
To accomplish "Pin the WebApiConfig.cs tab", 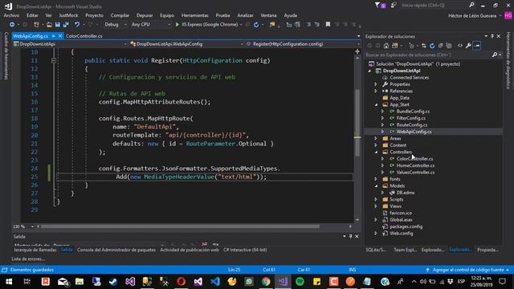I will click(x=54, y=36).
